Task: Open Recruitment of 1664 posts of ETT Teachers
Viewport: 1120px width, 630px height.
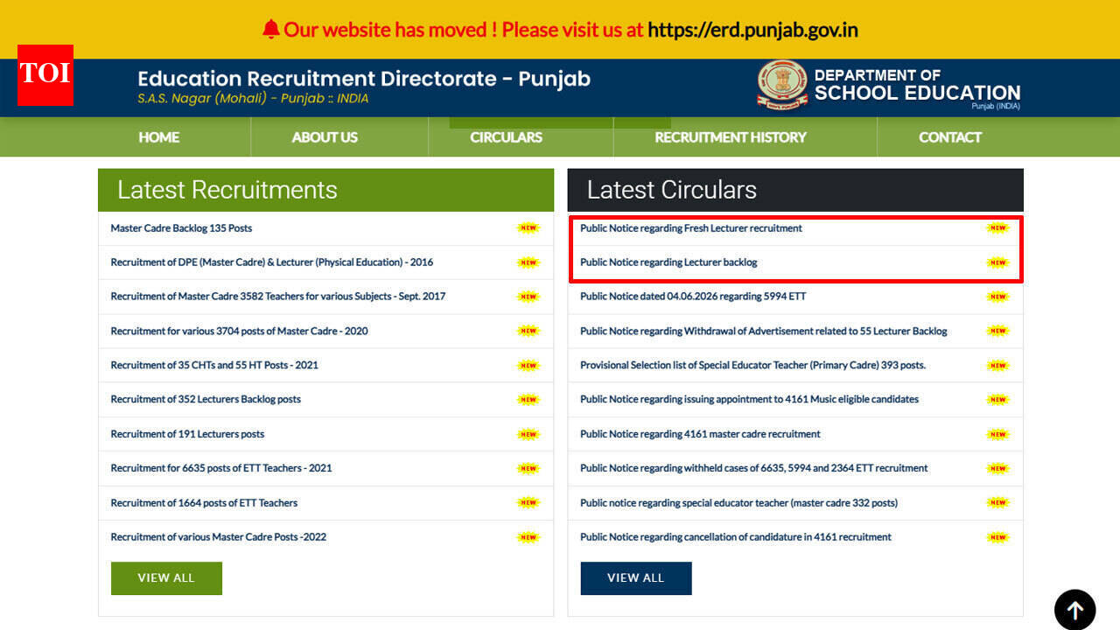Action: pos(204,503)
